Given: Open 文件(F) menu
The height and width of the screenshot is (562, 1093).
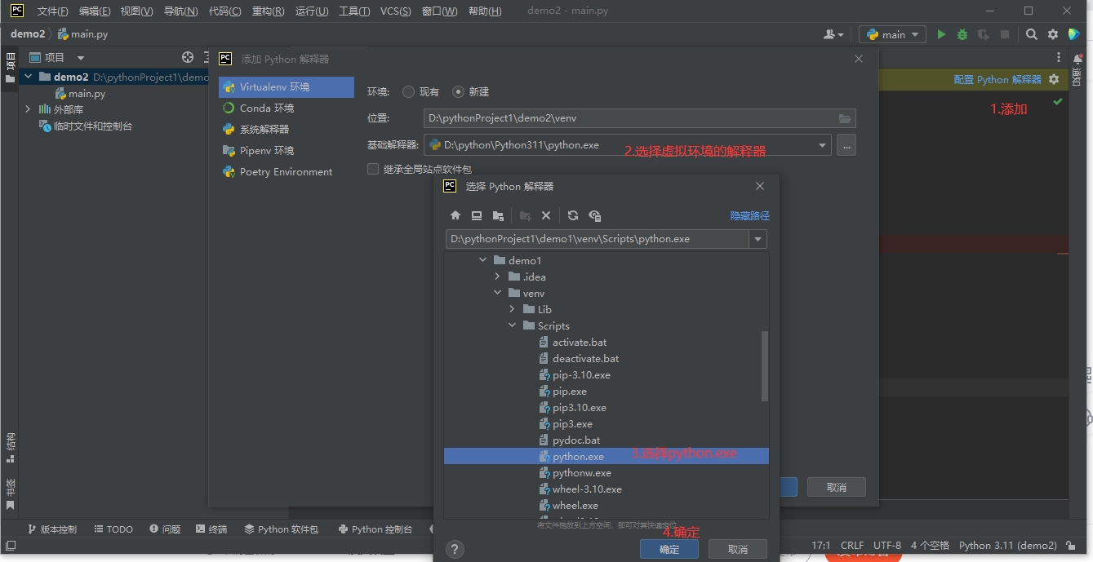Looking at the screenshot, I should 52,11.
